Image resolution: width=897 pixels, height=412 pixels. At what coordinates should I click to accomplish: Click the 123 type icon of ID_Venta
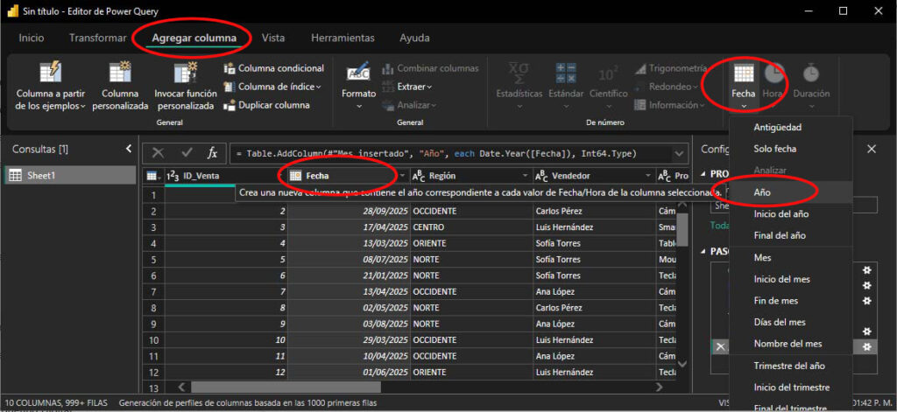pos(173,176)
